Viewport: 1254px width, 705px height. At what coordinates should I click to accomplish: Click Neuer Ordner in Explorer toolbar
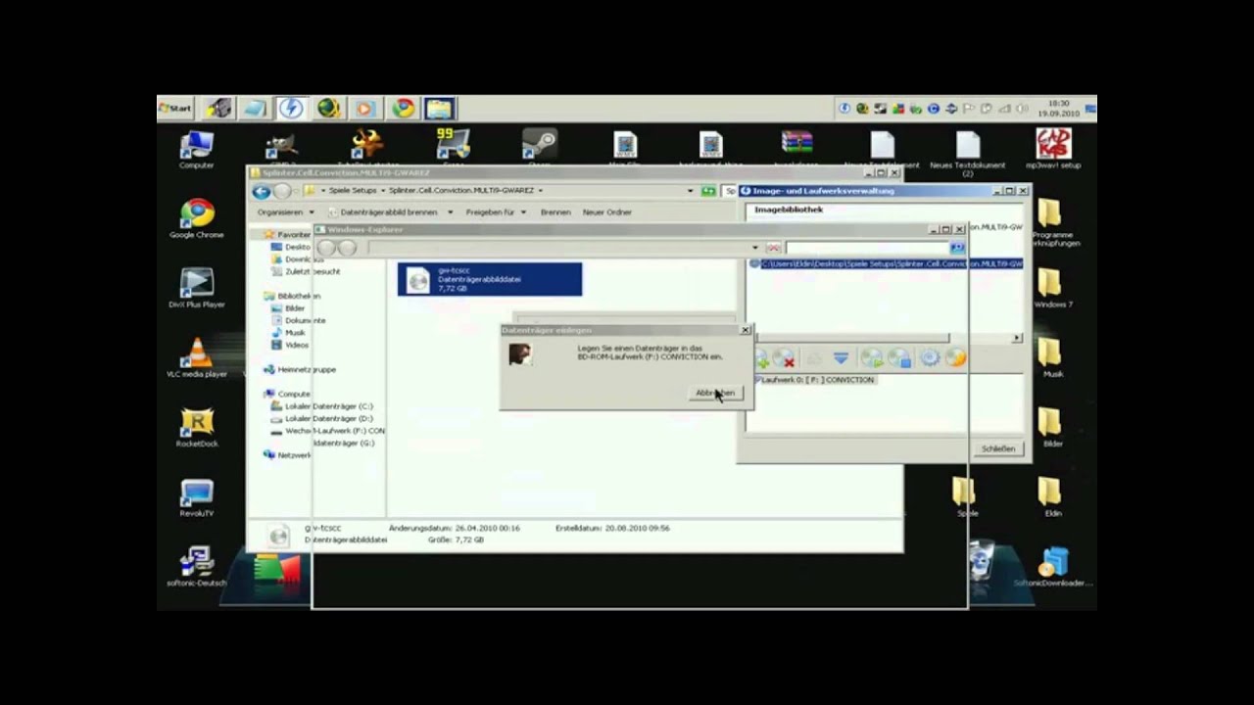606,212
